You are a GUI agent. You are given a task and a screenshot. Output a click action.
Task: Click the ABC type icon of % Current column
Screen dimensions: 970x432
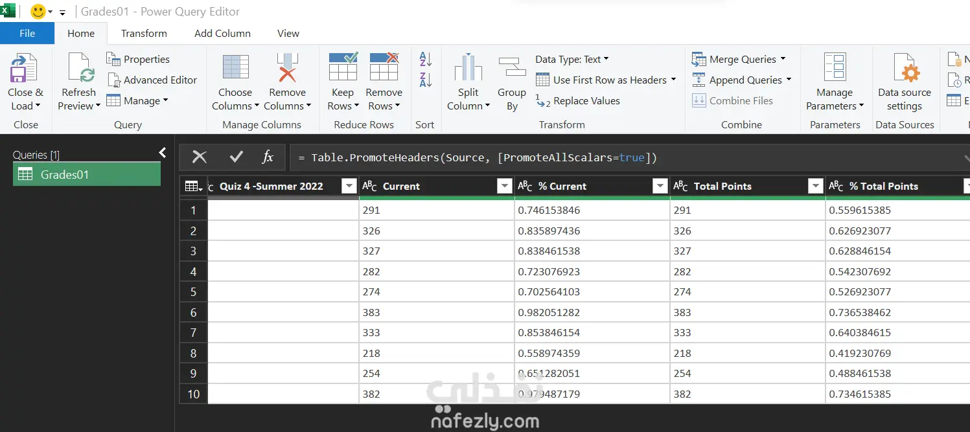coord(525,187)
